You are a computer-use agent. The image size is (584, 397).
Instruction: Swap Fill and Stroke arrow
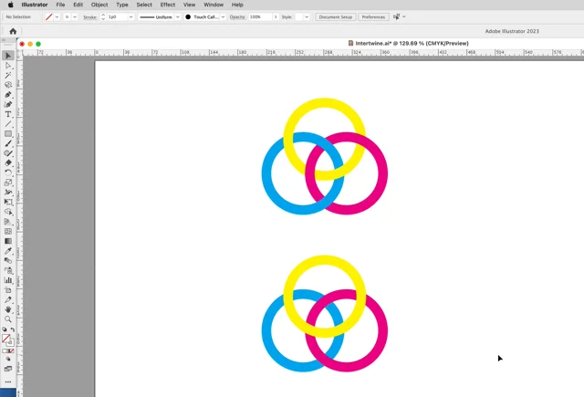click(x=12, y=329)
